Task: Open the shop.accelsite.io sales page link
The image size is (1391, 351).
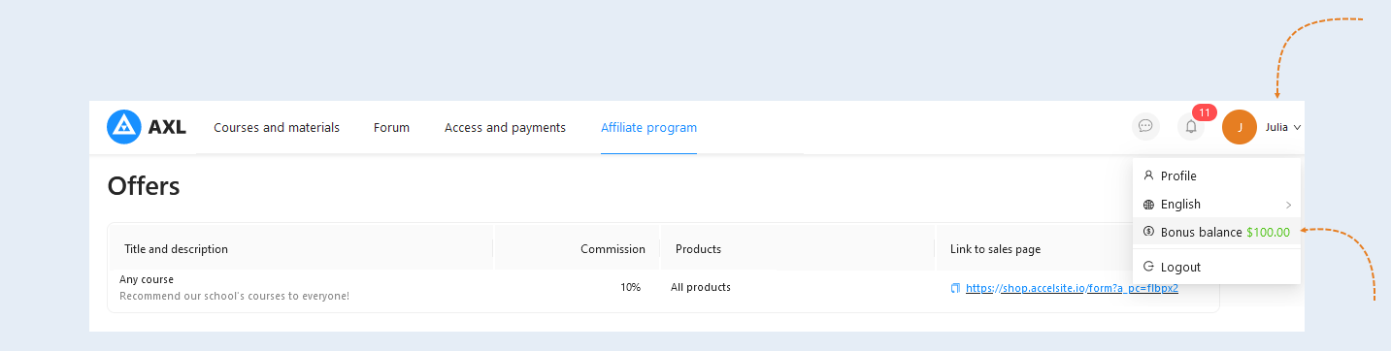Action: click(1072, 288)
